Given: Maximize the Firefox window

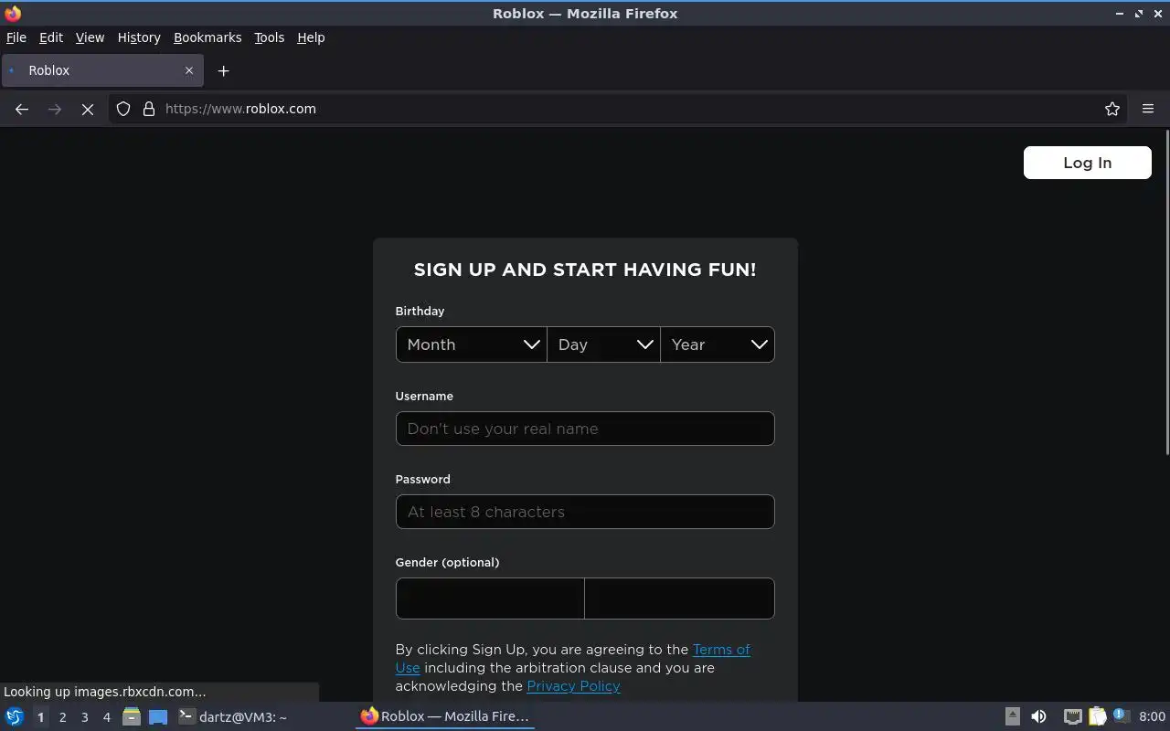Looking at the screenshot, I should [x=1139, y=14].
